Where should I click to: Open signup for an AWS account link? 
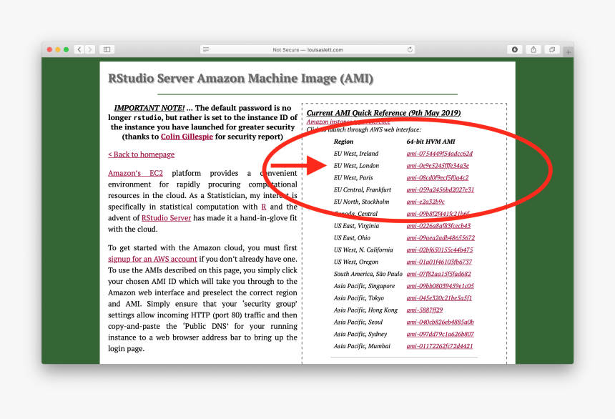pos(152,259)
